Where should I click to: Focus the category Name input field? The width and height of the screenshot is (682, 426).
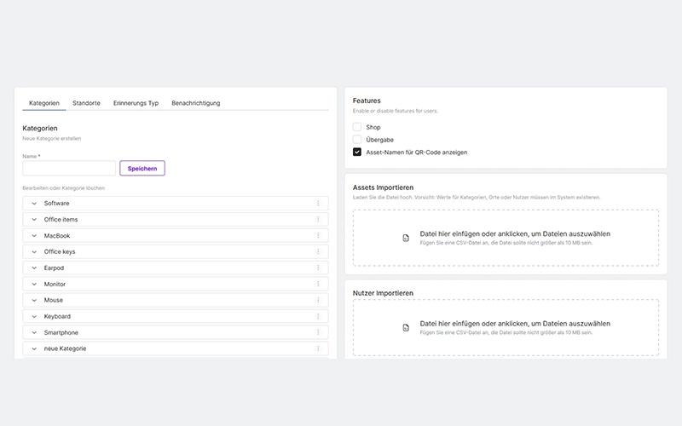coord(69,168)
